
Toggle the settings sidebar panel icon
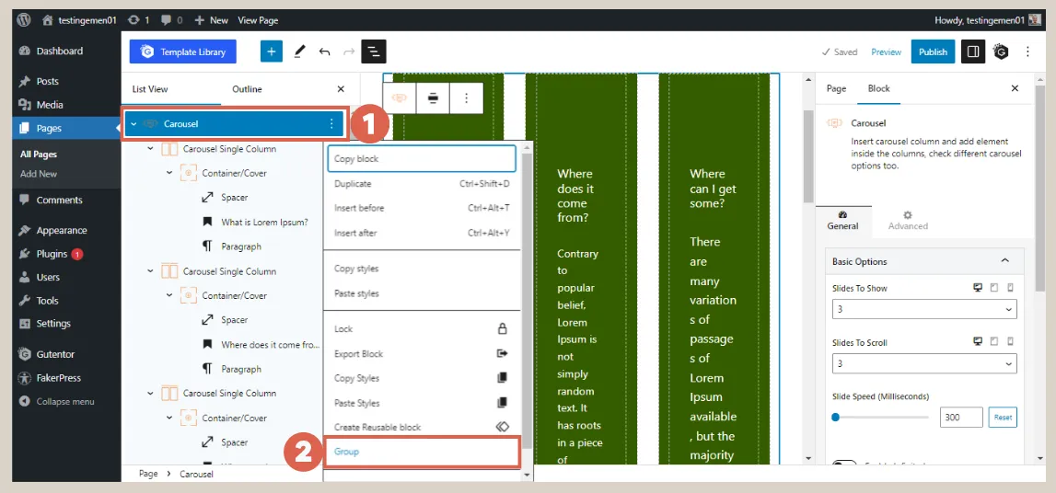[x=972, y=52]
